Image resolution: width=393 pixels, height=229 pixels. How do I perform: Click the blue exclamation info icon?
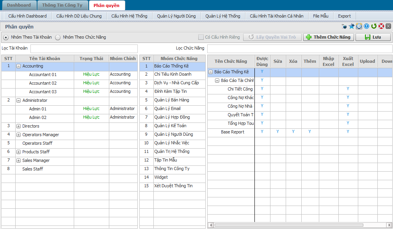pyautogui.click(x=366, y=27)
